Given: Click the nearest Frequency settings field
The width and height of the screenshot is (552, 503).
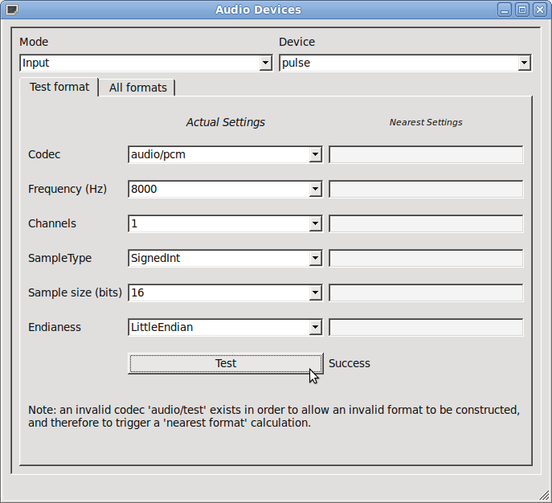Looking at the screenshot, I should 426,189.
